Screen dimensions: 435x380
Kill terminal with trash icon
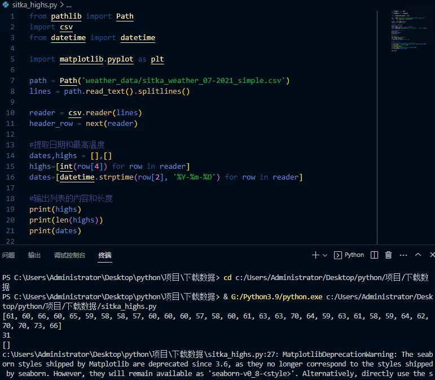tap(388, 255)
